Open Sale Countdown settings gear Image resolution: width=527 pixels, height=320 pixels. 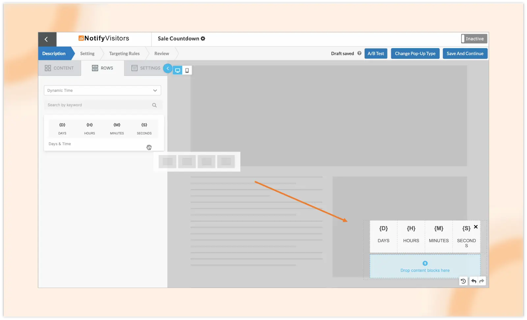point(203,38)
